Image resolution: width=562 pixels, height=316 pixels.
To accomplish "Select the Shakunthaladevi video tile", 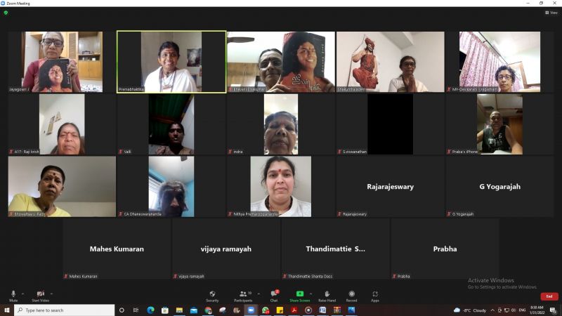I will coord(390,62).
